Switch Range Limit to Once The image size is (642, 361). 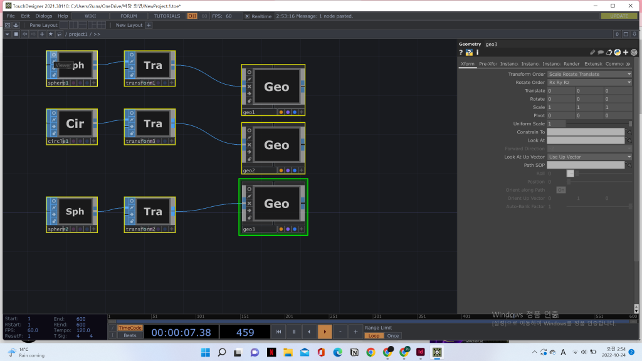coord(392,336)
